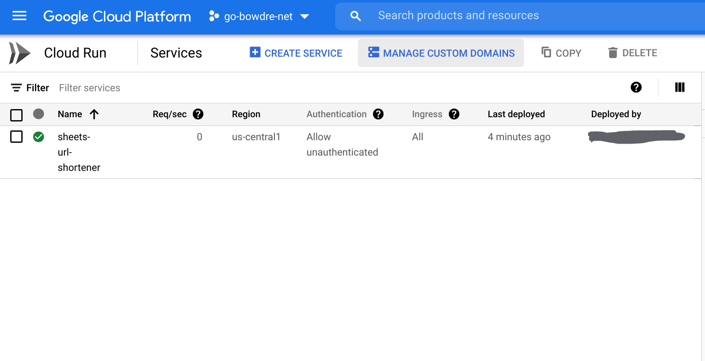The width and height of the screenshot is (705, 361).
Task: Open the column display options icon
Action: [680, 87]
